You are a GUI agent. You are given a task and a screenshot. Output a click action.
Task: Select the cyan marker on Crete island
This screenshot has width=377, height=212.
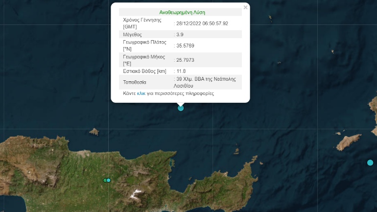click(109, 180)
